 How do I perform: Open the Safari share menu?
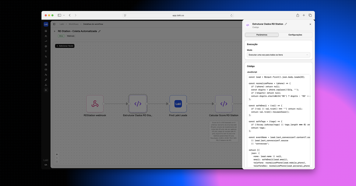coord(298,15)
